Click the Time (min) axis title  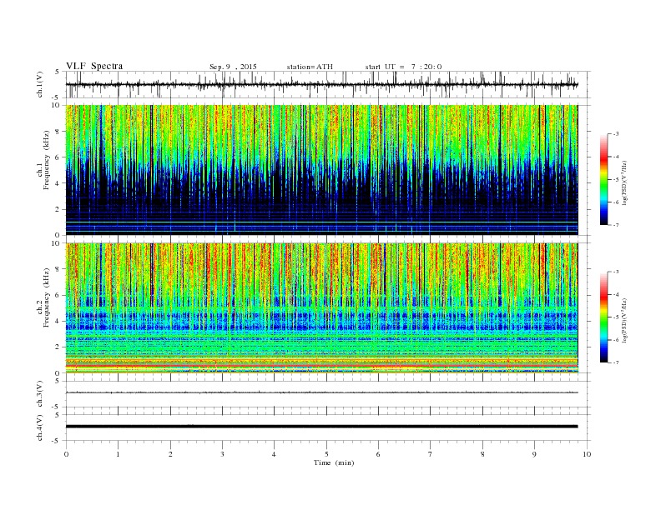point(334,462)
